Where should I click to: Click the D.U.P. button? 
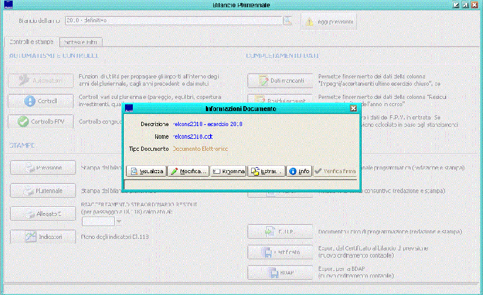point(280,232)
